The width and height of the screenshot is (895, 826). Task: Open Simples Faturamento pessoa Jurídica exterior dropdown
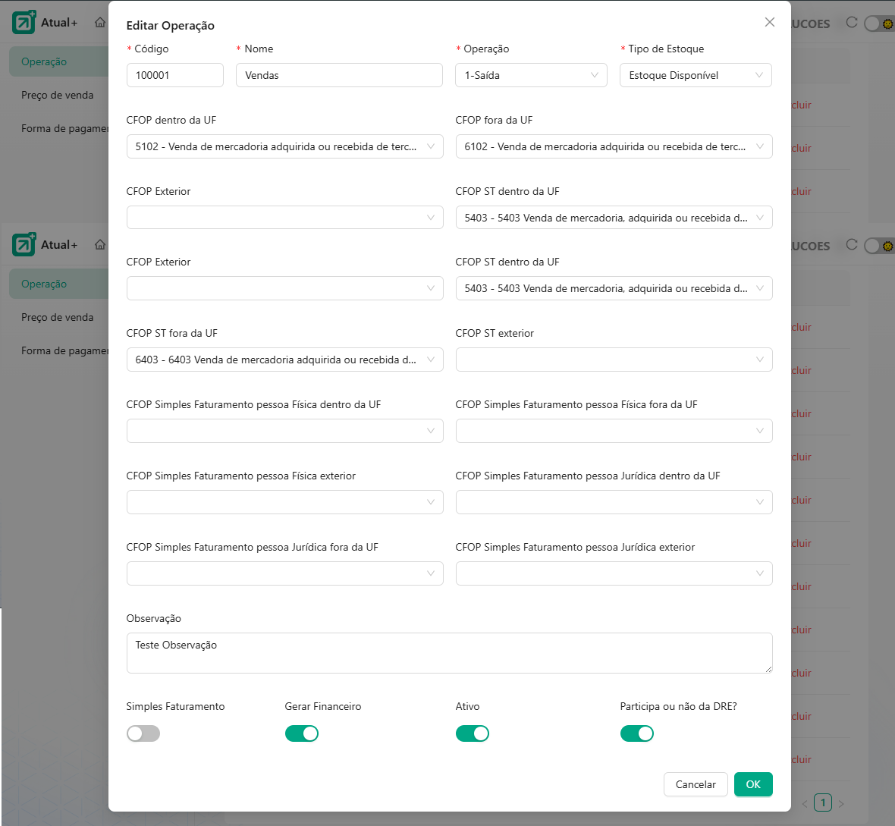[614, 573]
